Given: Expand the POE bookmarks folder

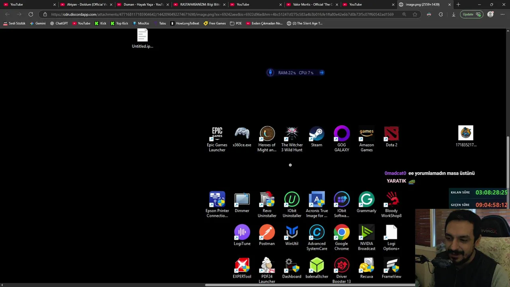Looking at the screenshot, I should [236, 23].
